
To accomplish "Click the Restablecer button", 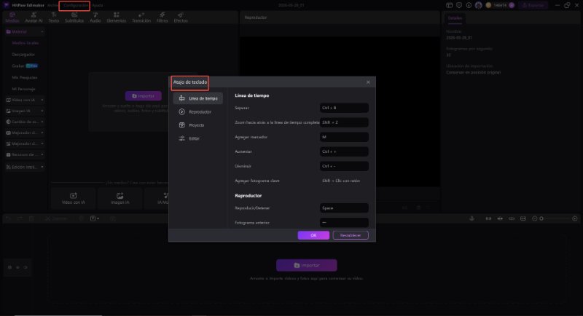I will tap(351, 235).
